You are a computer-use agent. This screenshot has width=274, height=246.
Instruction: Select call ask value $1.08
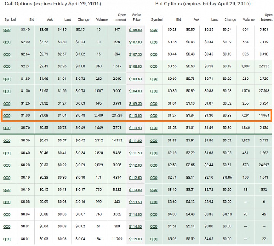click(43, 116)
